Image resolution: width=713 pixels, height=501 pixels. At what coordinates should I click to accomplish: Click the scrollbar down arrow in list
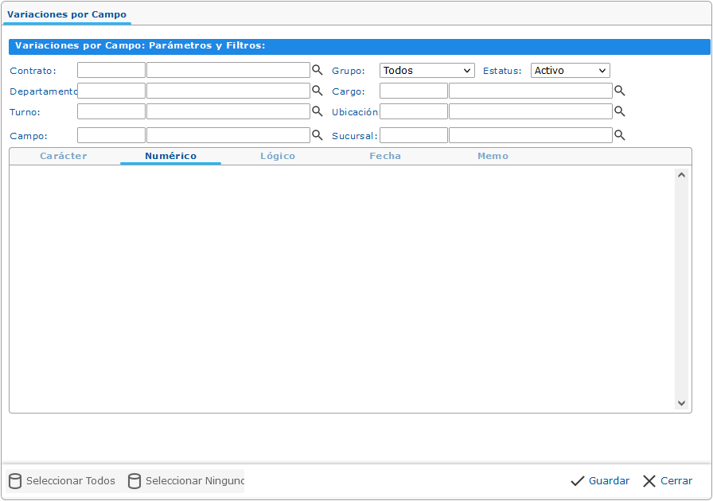click(681, 403)
